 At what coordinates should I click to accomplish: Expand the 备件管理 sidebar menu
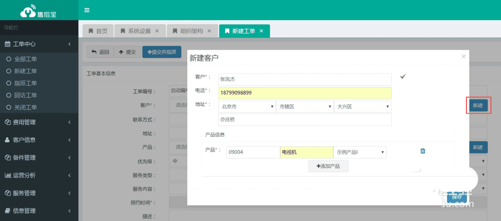[35, 157]
